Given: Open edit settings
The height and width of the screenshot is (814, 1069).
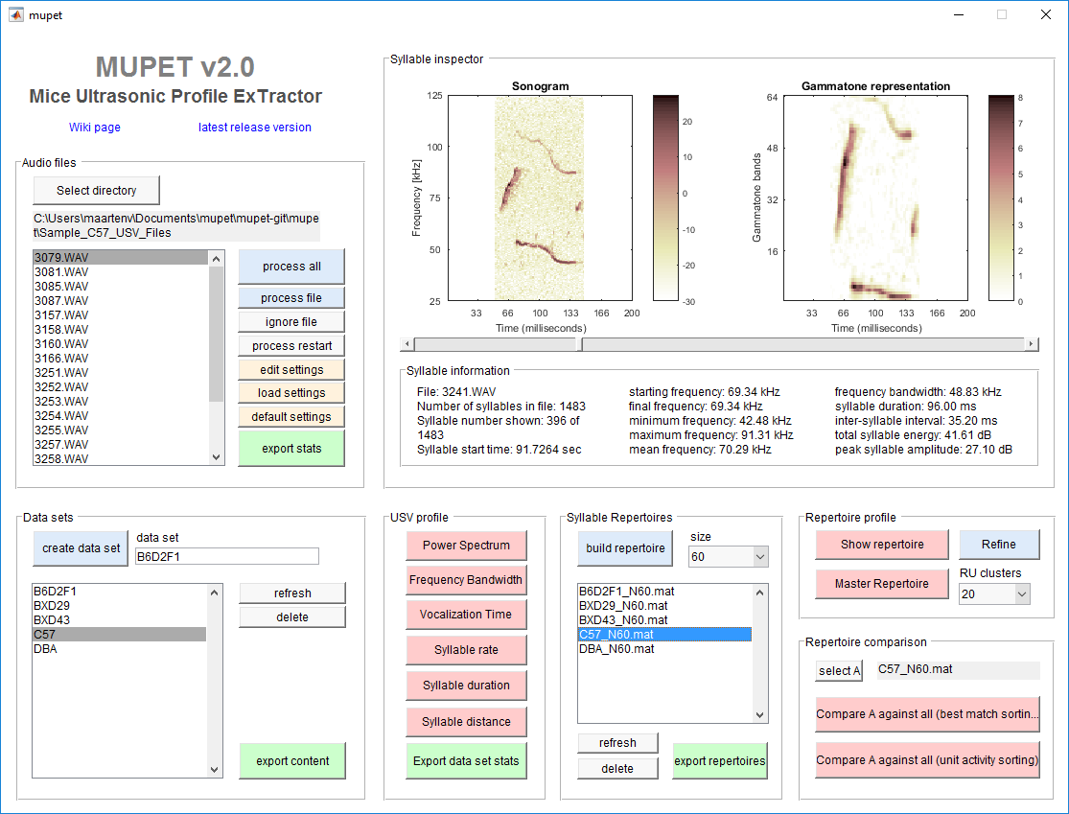Looking at the screenshot, I should [291, 369].
